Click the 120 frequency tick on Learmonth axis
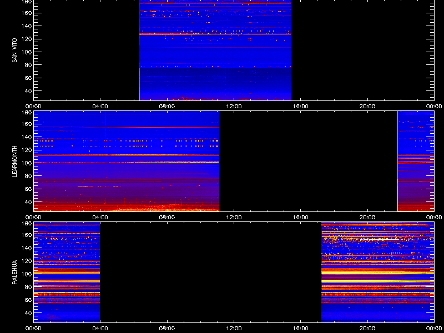Image resolution: width=444 pixels, height=333 pixels. coord(27,150)
